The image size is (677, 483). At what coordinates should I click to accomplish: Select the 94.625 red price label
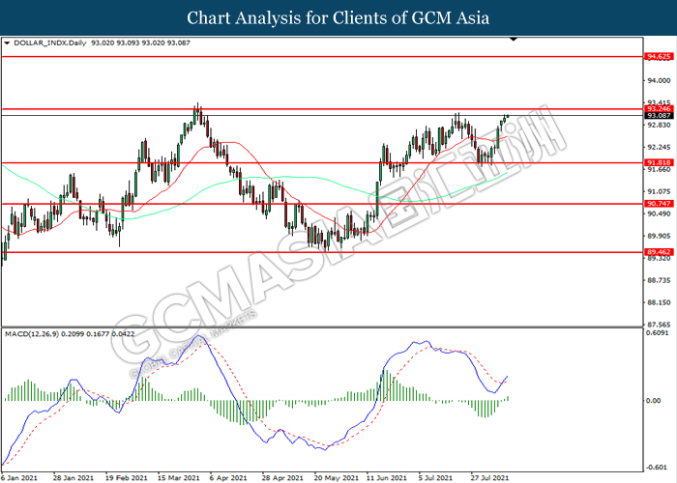658,57
